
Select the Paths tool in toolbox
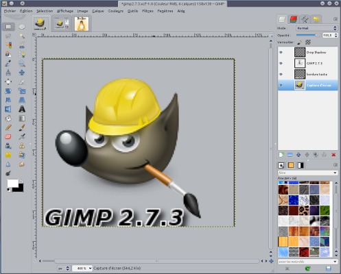22,54
